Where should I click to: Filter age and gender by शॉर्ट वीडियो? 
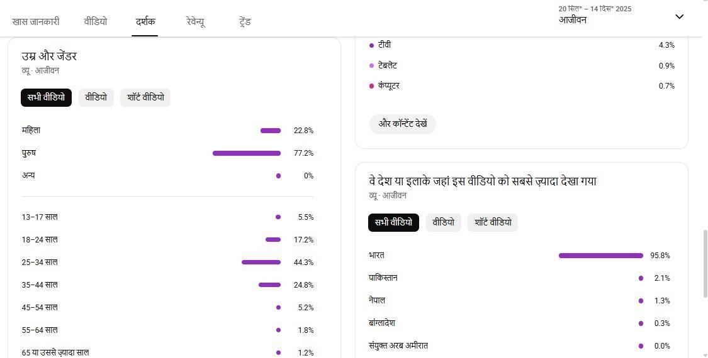click(145, 97)
